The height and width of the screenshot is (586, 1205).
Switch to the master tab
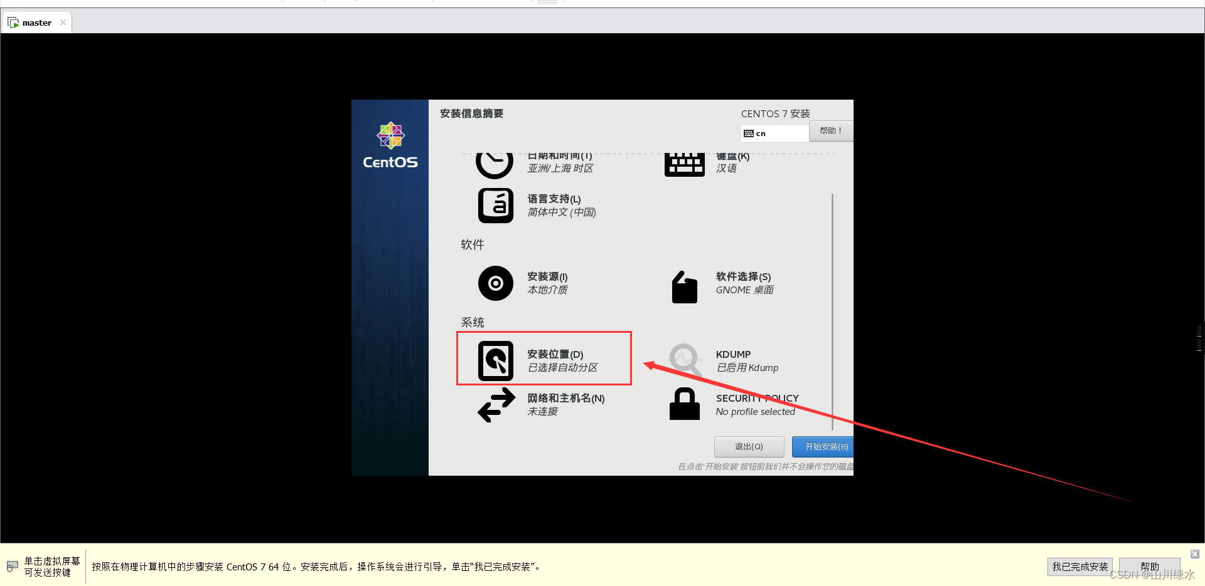[x=36, y=22]
